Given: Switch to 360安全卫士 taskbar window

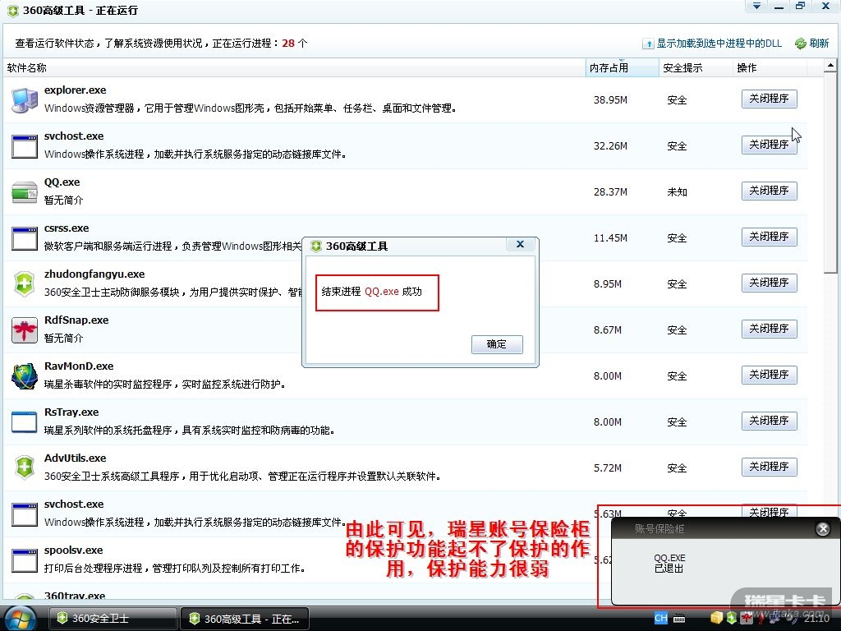Looking at the screenshot, I should (113, 619).
